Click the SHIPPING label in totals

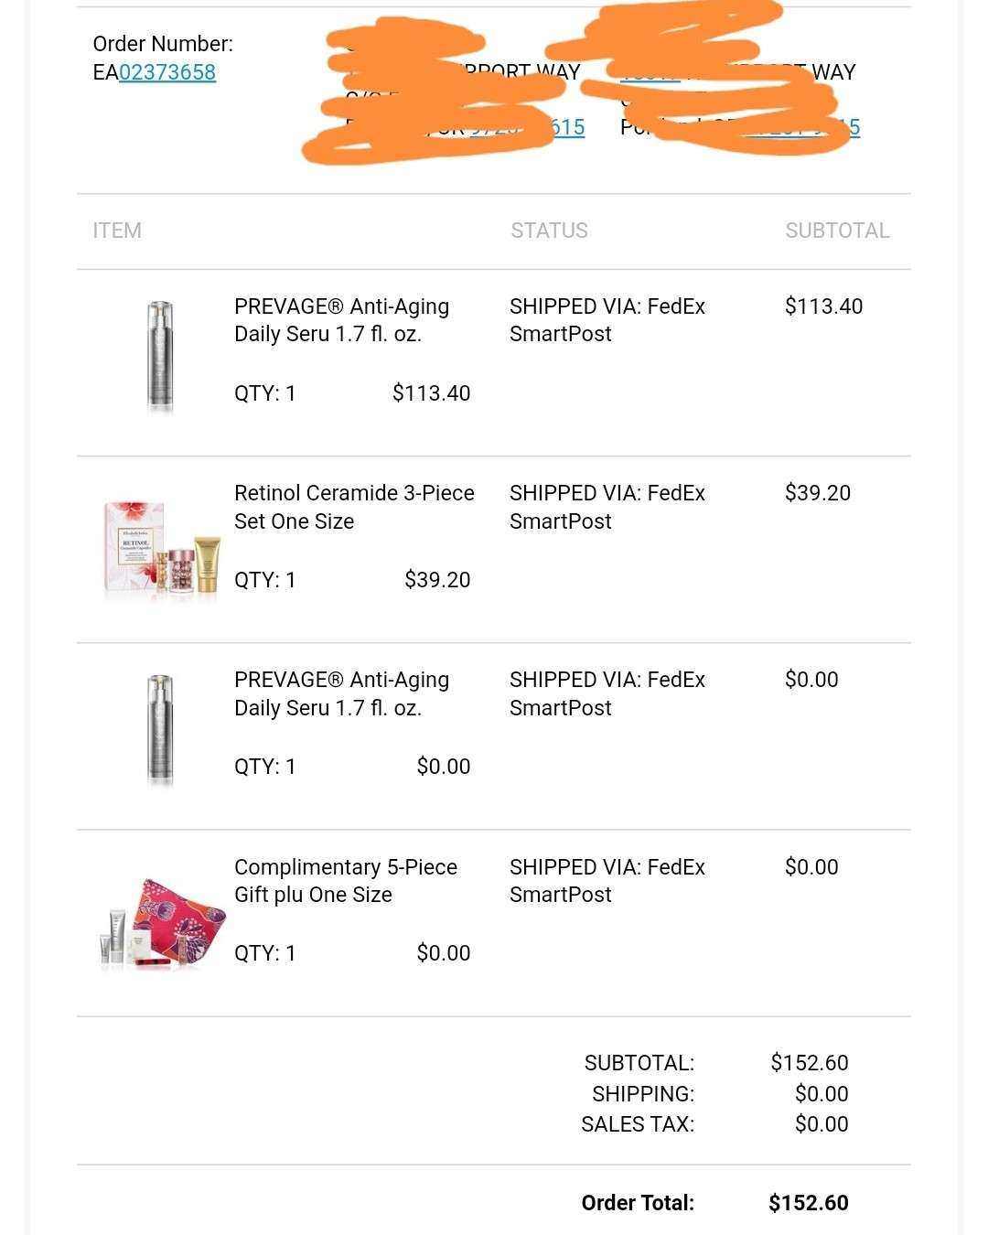click(x=643, y=1094)
